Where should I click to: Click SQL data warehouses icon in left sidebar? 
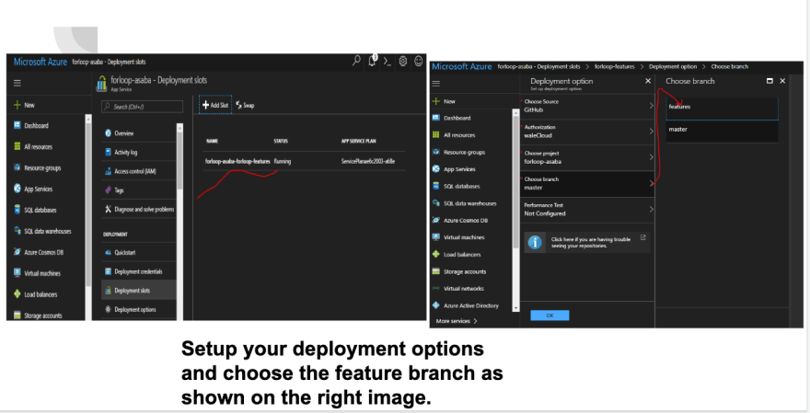pos(17,231)
